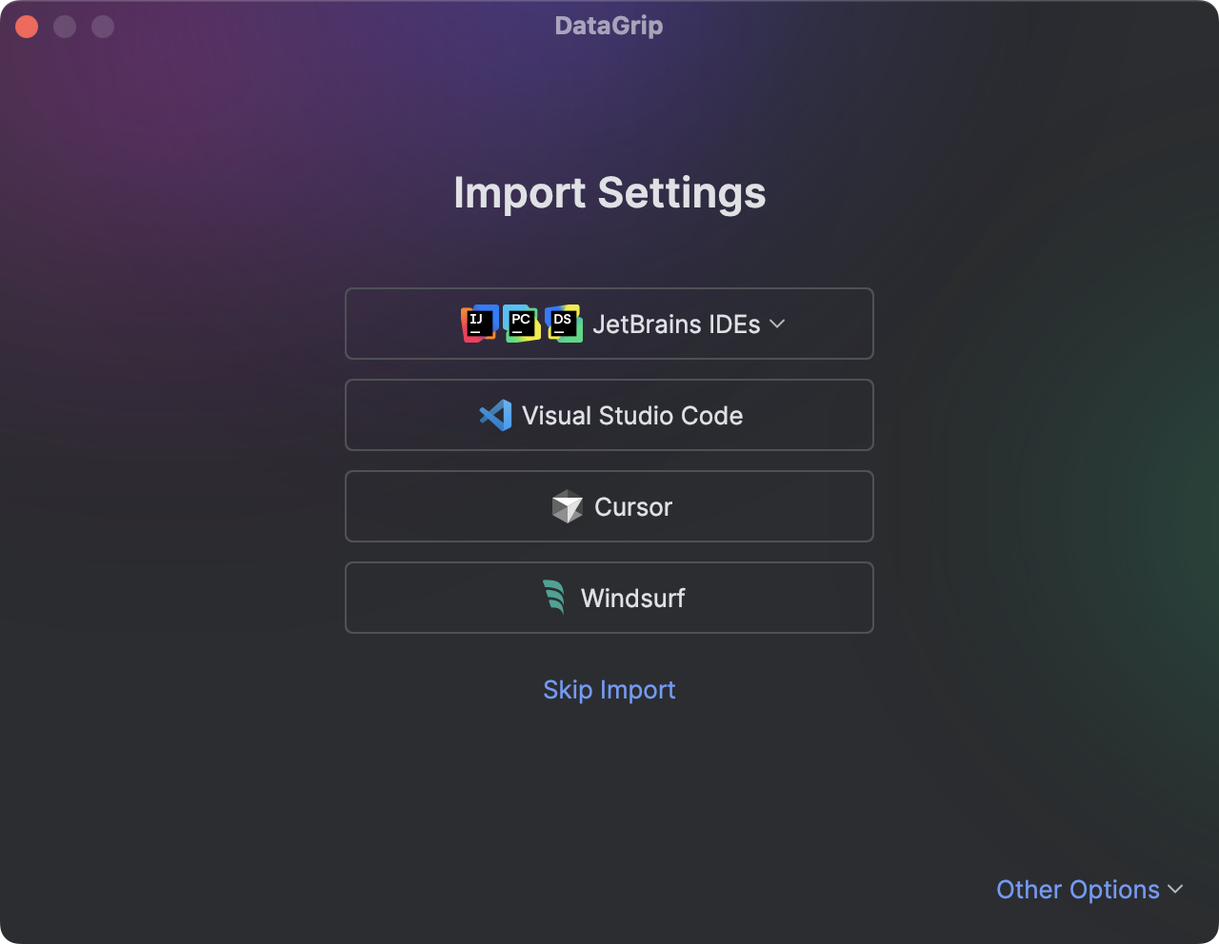Click the DataSpell icon
The image size is (1219, 944).
(x=564, y=324)
